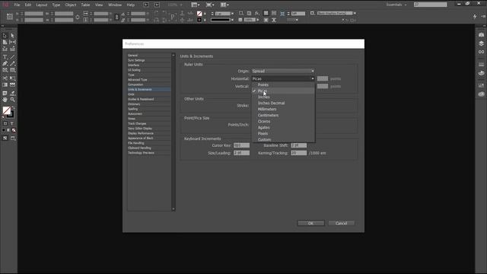487x274 pixels.
Task: Click the Size/Leading input field
Action: coord(241,153)
